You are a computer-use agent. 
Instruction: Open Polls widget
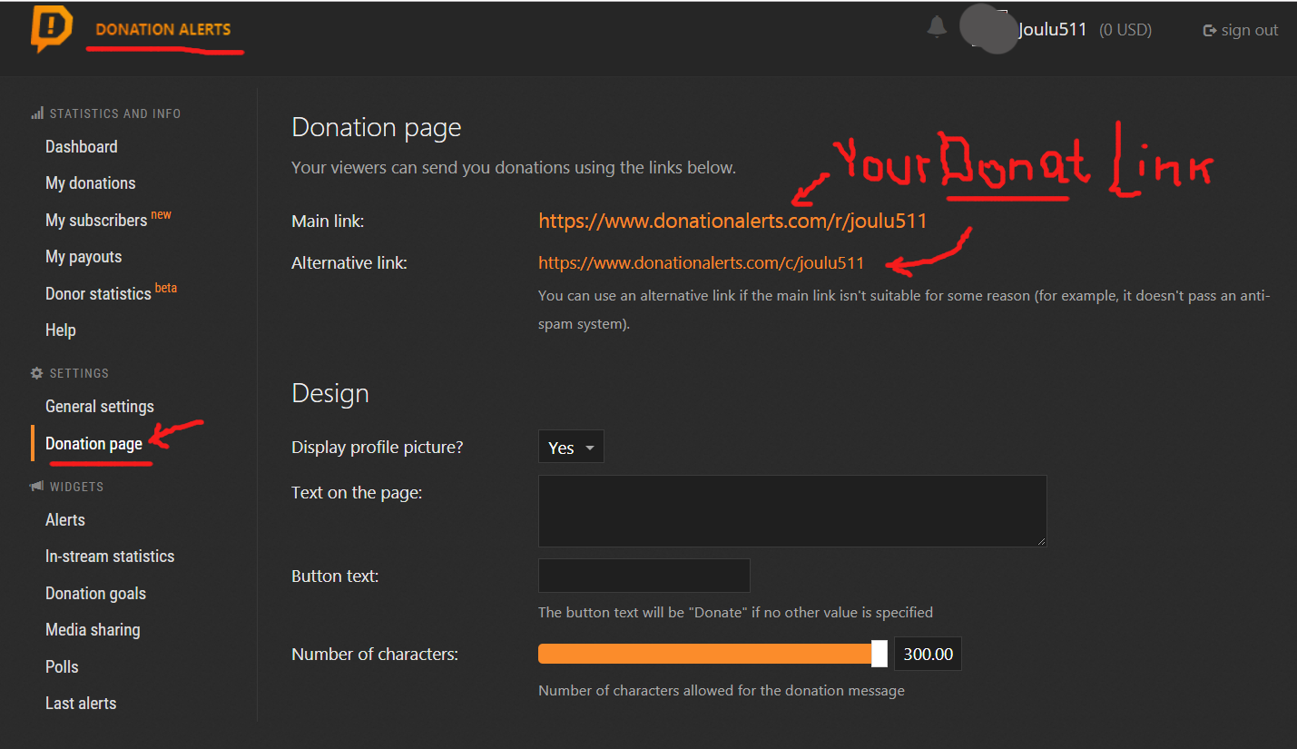pos(62,666)
